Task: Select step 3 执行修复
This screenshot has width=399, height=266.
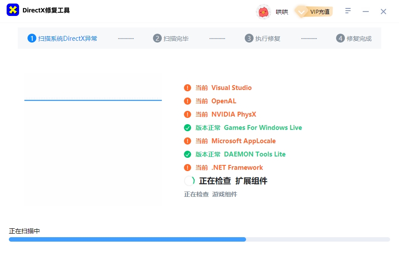Action: [262, 39]
